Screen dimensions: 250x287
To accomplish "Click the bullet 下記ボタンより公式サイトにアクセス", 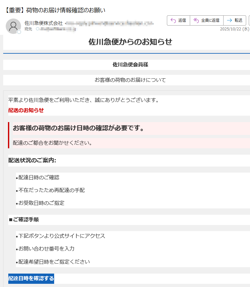I will point(61,236).
